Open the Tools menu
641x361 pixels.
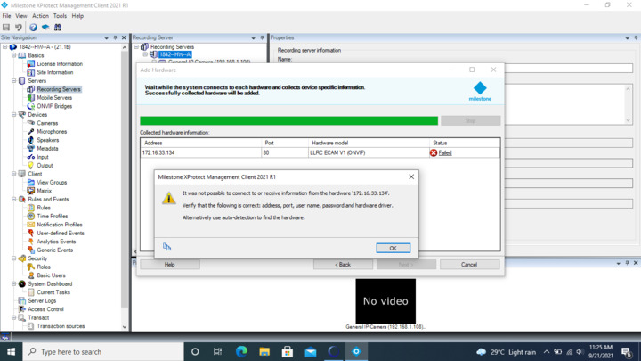60,16
